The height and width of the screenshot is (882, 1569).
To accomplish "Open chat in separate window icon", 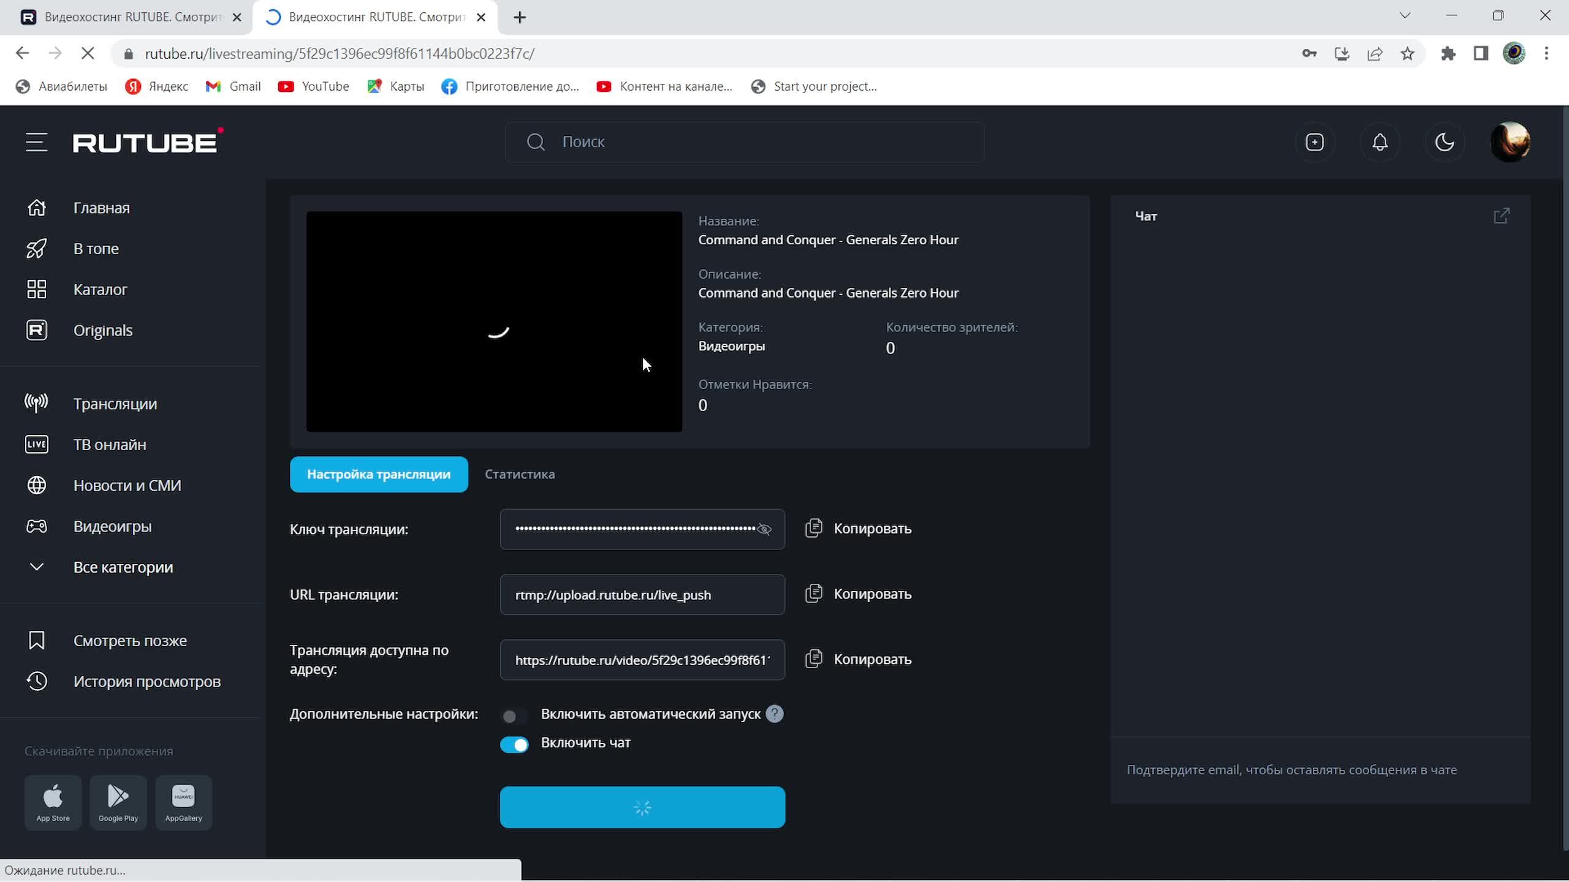I will (1501, 216).
